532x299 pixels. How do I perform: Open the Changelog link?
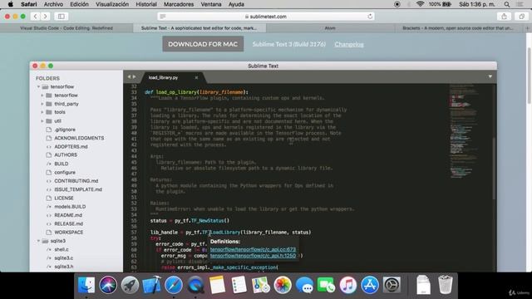click(x=349, y=44)
